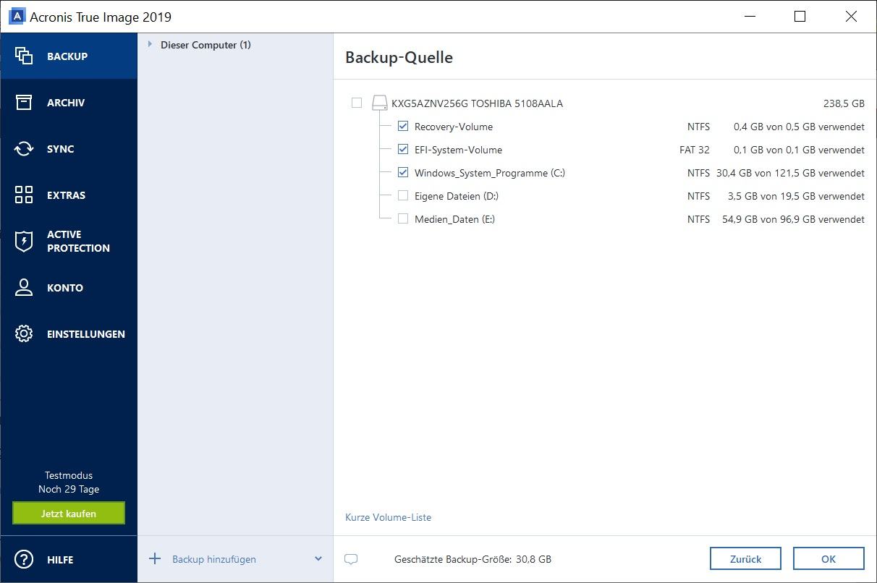Select the Medien_Daten (E:) label
This screenshot has height=583, width=877.
click(455, 219)
